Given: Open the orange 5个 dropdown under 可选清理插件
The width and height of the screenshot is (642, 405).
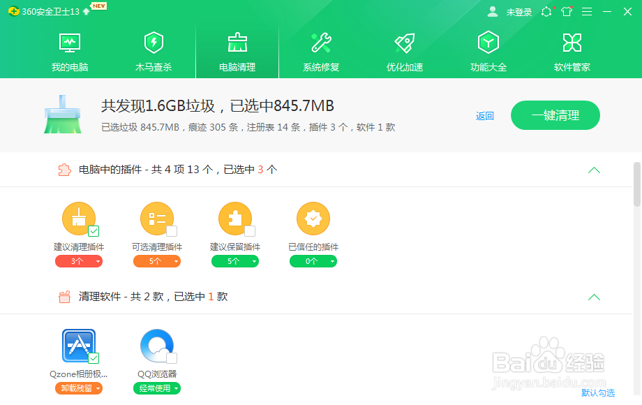Looking at the screenshot, I should (x=157, y=261).
